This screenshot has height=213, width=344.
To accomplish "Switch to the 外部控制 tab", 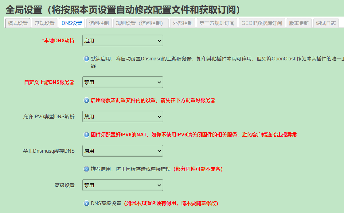I will point(182,23).
